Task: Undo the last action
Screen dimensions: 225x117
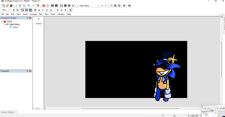Action: pyautogui.click(x=29, y=5)
